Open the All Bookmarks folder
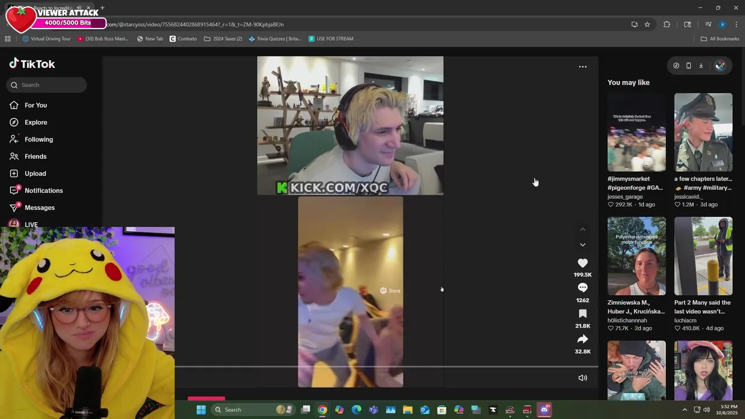 (x=720, y=39)
